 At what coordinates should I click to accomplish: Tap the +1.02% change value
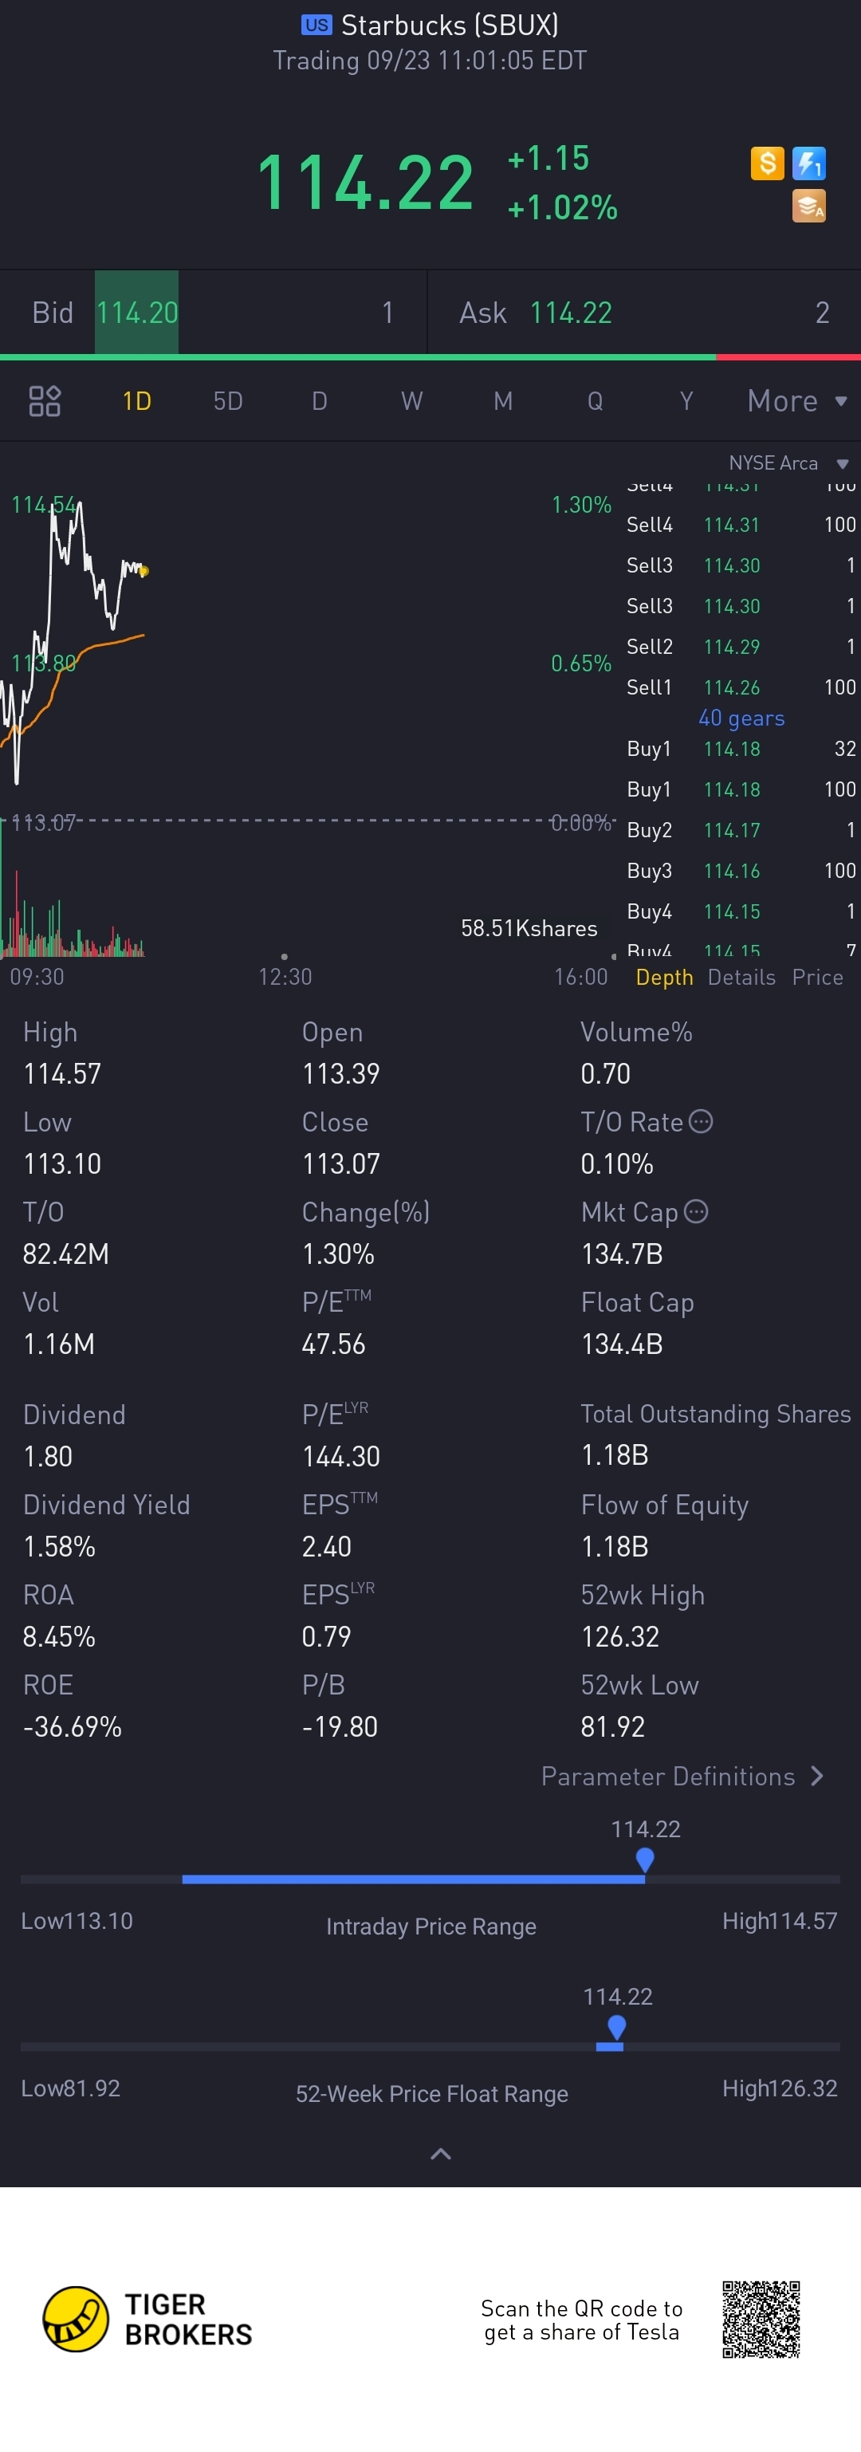[x=562, y=207]
